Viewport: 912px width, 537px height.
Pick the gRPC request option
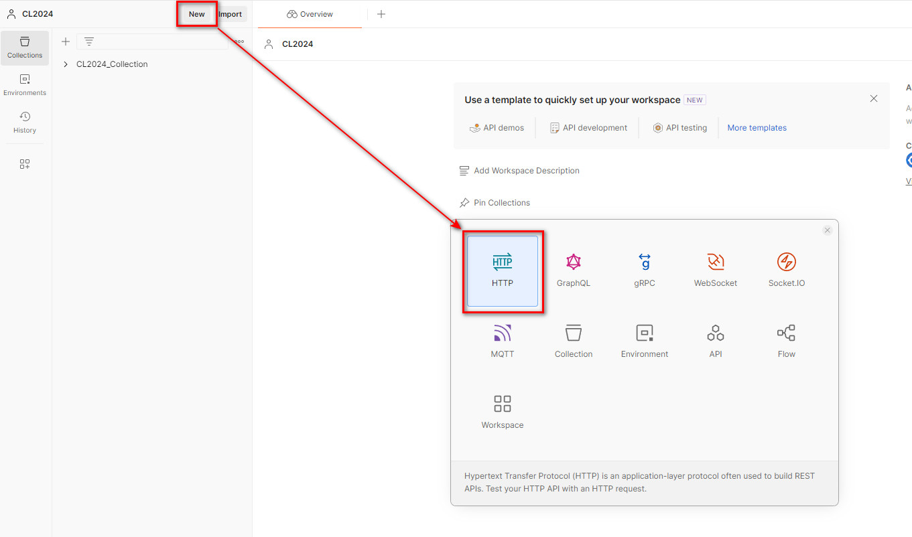(645, 271)
